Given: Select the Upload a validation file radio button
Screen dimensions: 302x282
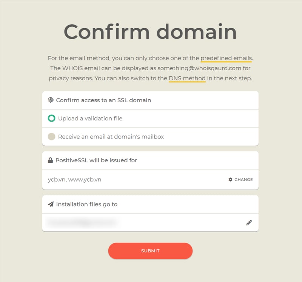Looking at the screenshot, I should (51, 119).
